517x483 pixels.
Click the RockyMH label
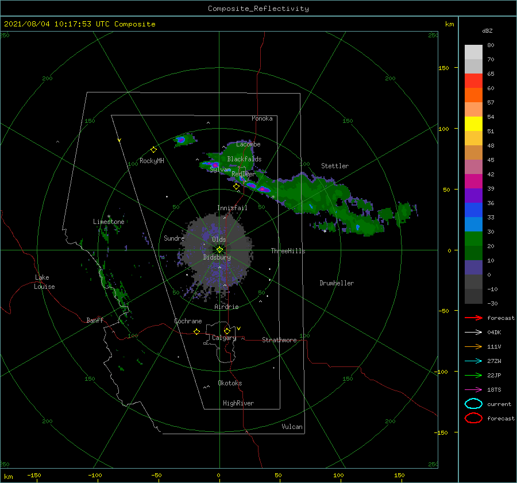152,161
